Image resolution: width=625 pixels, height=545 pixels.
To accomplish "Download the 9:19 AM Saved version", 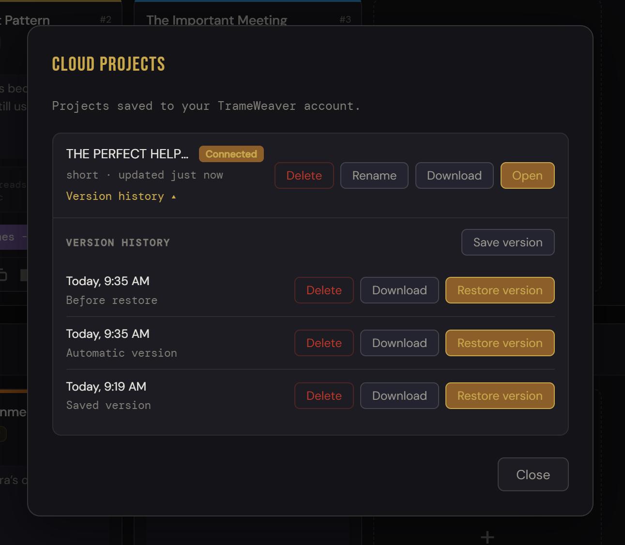I will click(399, 395).
